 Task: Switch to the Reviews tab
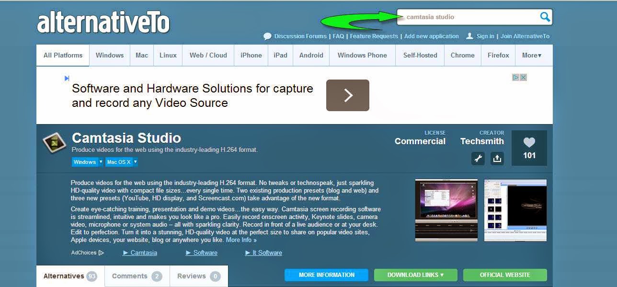coord(198,276)
